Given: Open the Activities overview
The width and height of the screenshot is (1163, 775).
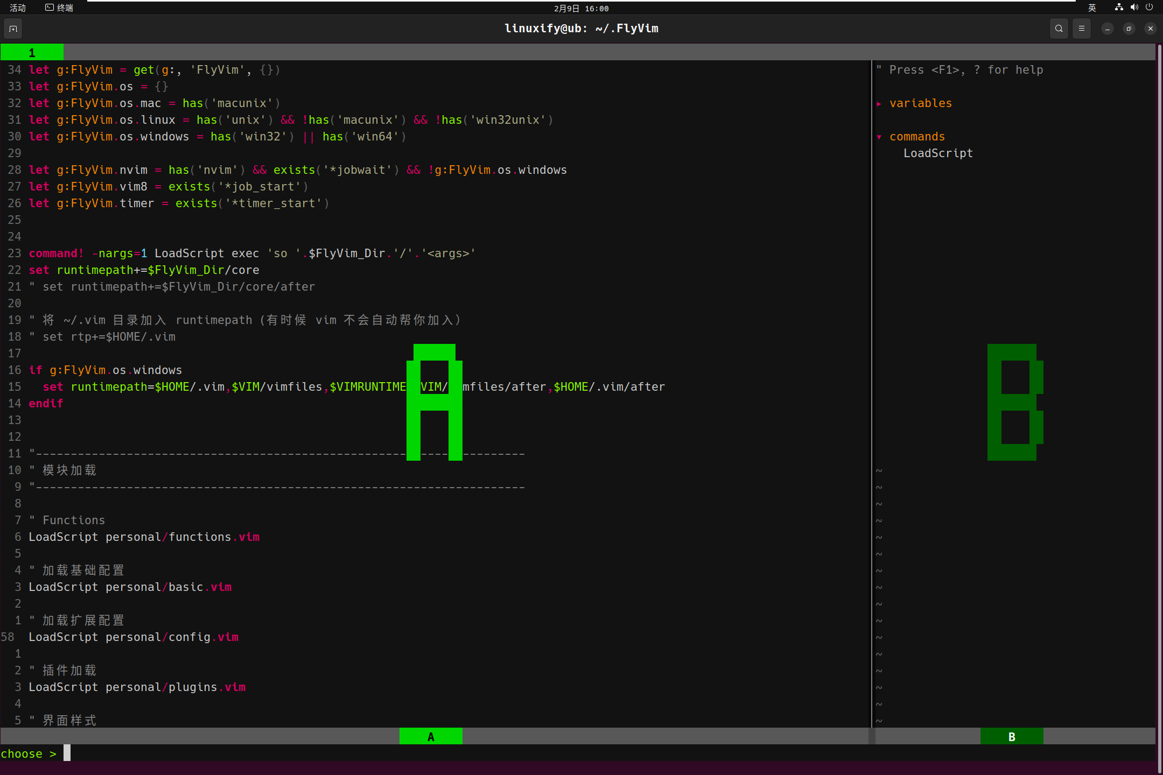Looking at the screenshot, I should click(x=18, y=8).
